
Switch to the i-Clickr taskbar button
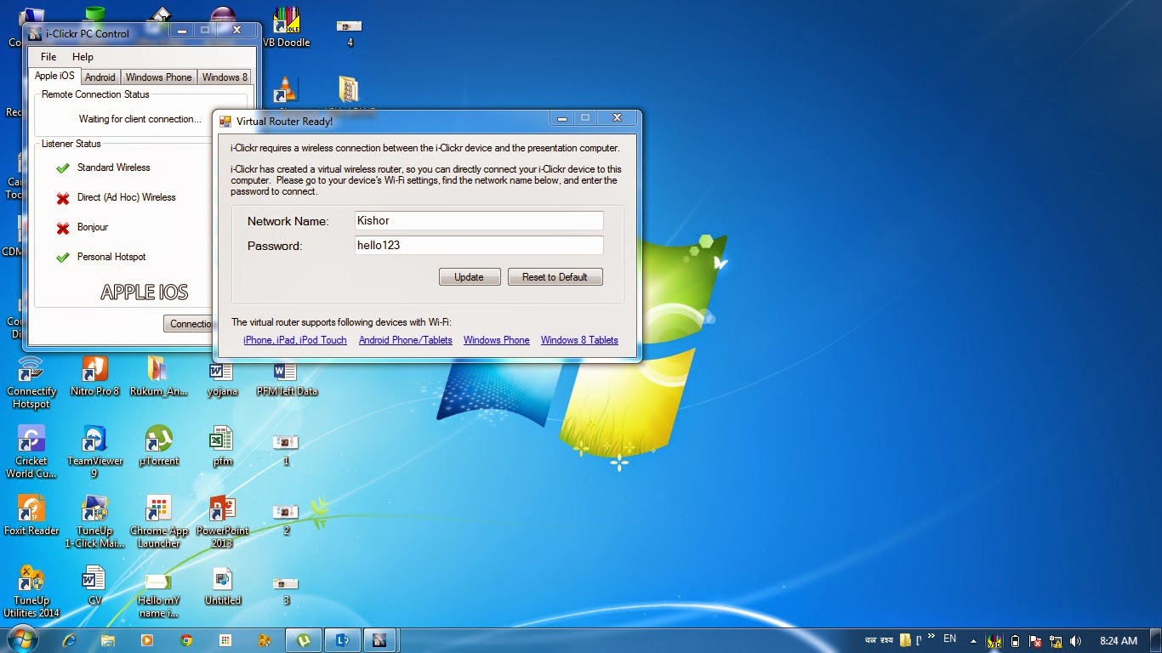[x=380, y=640]
